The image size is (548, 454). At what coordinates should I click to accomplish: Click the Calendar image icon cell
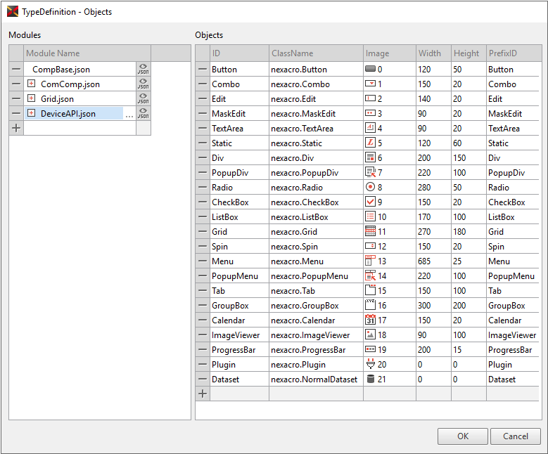pos(371,320)
